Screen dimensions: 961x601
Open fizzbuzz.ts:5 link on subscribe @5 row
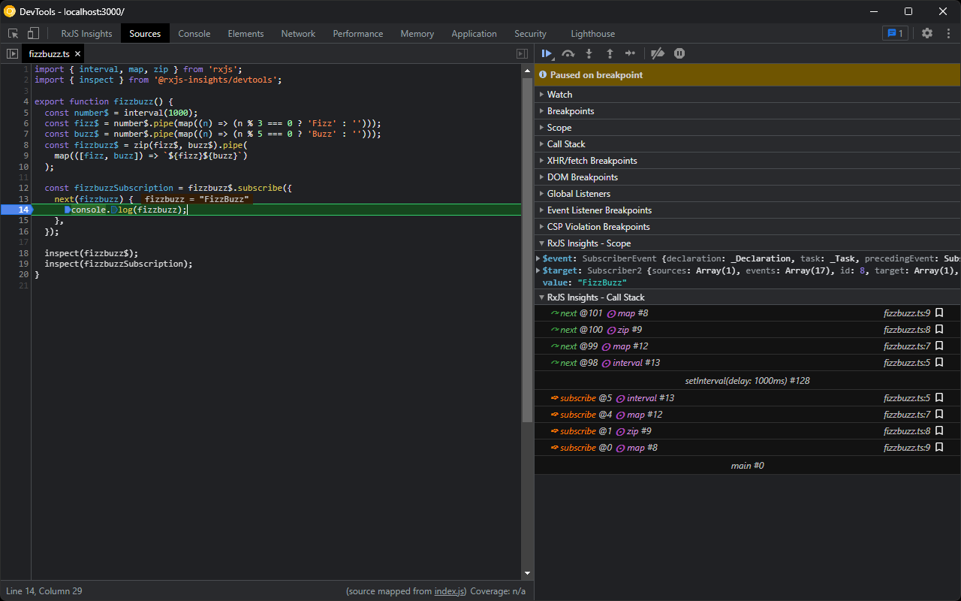click(x=907, y=398)
